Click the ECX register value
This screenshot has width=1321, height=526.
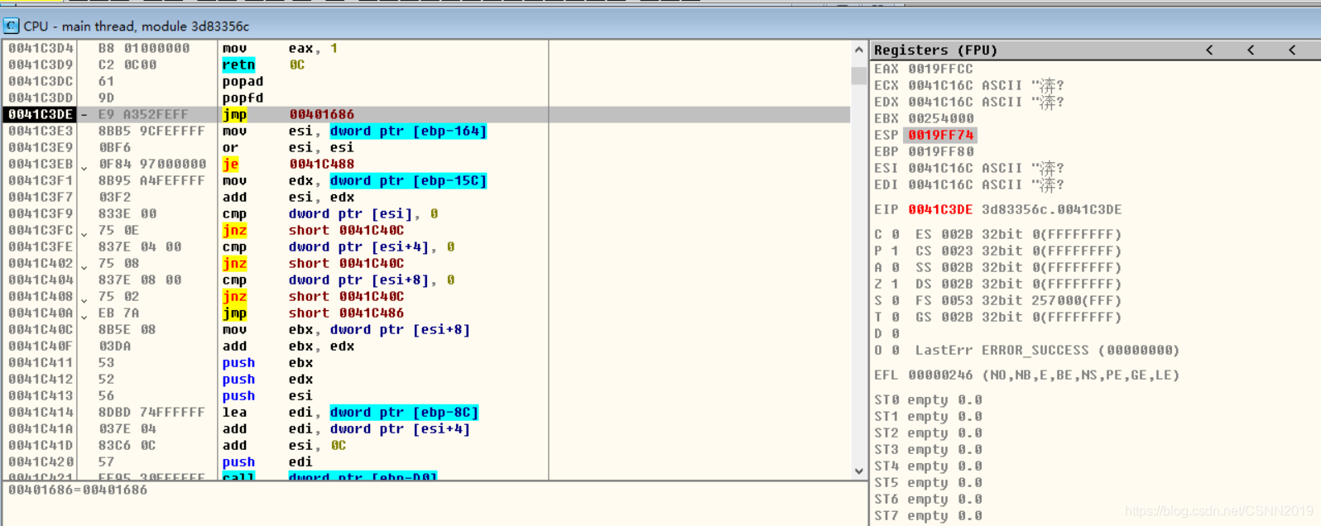coord(940,85)
